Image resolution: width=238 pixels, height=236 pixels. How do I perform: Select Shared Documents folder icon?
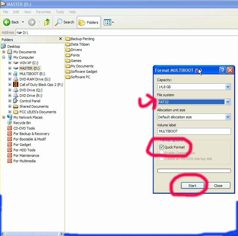click(16, 106)
